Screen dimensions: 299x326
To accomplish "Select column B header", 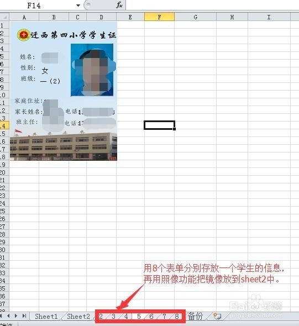I will coord(54,17).
